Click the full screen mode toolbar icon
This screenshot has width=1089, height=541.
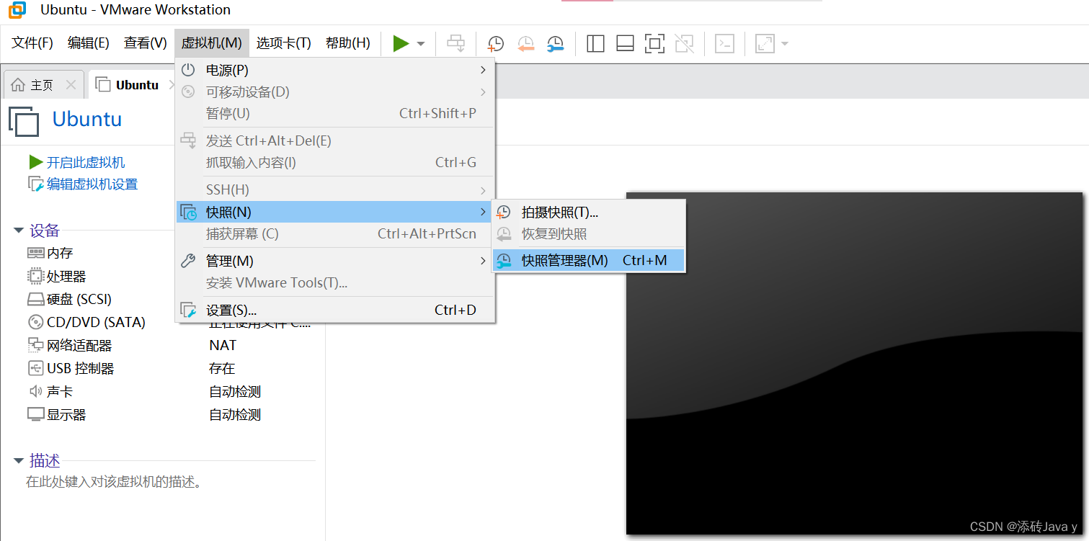tap(654, 43)
